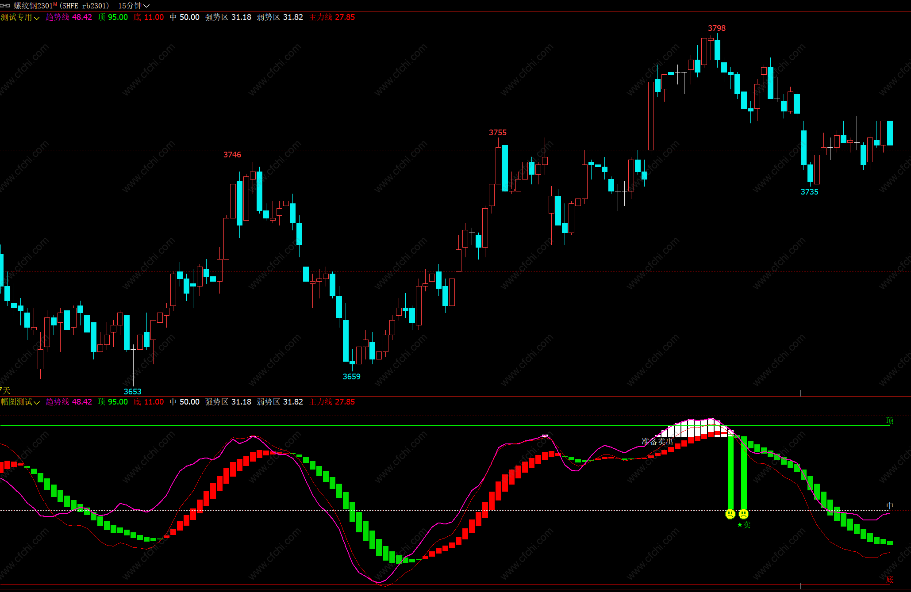Click the second yellow sad-face marker above ★卖
The width and height of the screenshot is (911, 592).
744,514
